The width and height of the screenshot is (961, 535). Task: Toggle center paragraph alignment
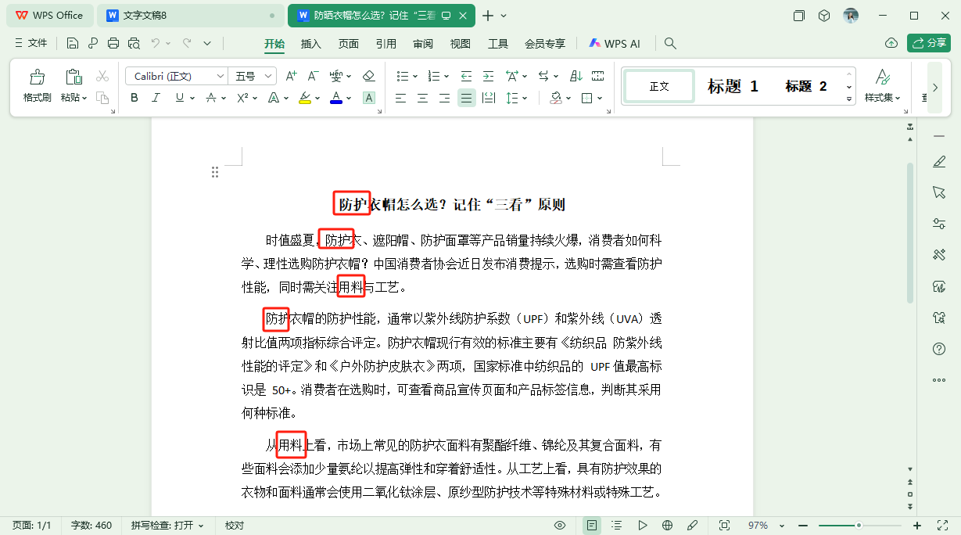(x=422, y=98)
